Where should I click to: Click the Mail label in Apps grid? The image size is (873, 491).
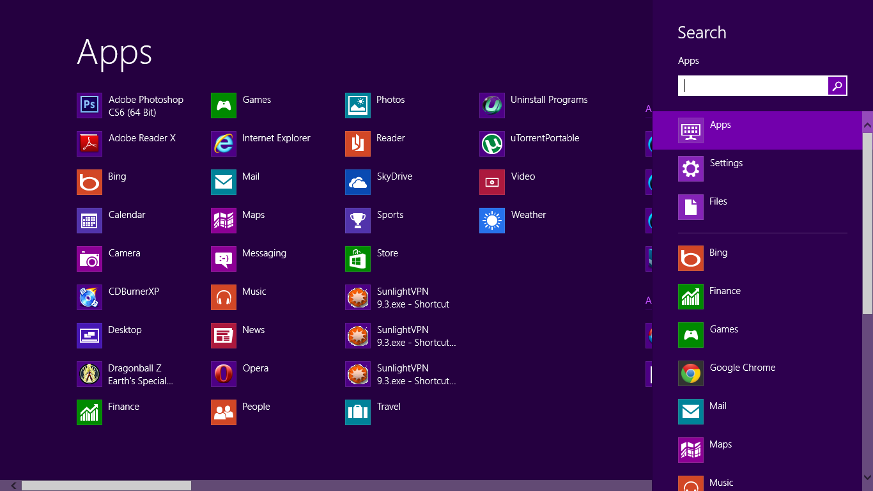pos(251,176)
